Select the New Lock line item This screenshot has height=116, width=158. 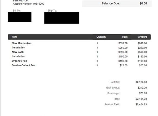[18, 52]
